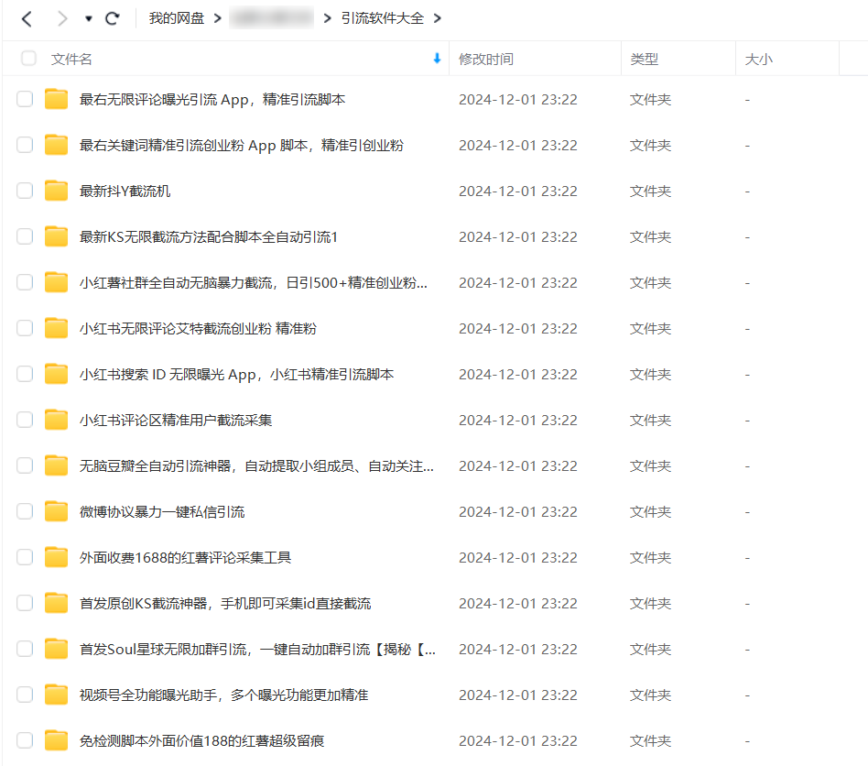Click the blurred folder name in breadcrumb
This screenshot has height=766, width=868.
(x=271, y=18)
